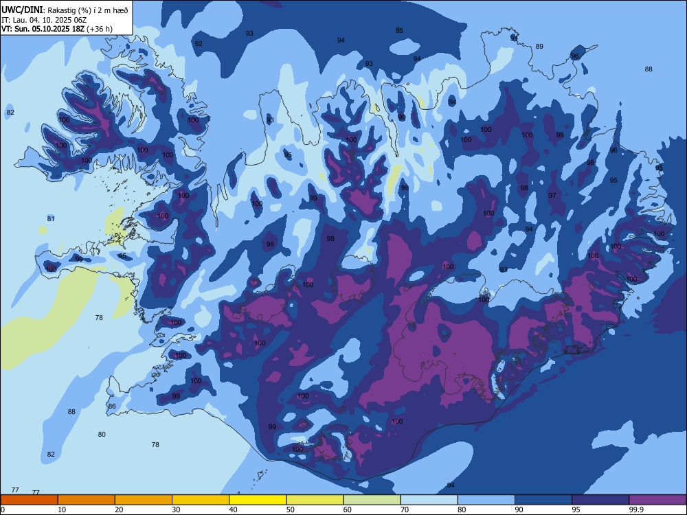Click the pale blue 70–80 legend swatch

pyautogui.click(x=429, y=500)
